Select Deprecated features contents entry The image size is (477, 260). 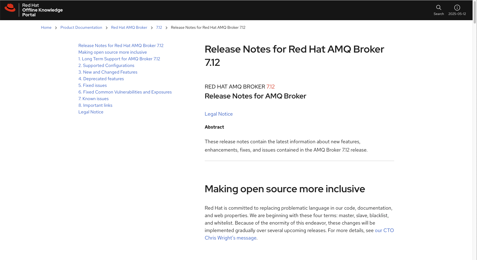click(101, 79)
